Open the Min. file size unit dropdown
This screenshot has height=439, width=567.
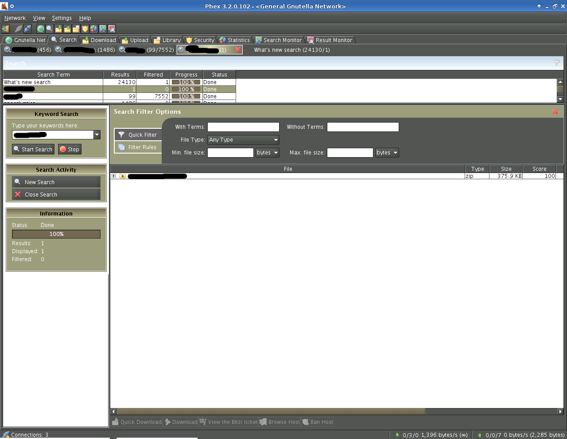(268, 153)
